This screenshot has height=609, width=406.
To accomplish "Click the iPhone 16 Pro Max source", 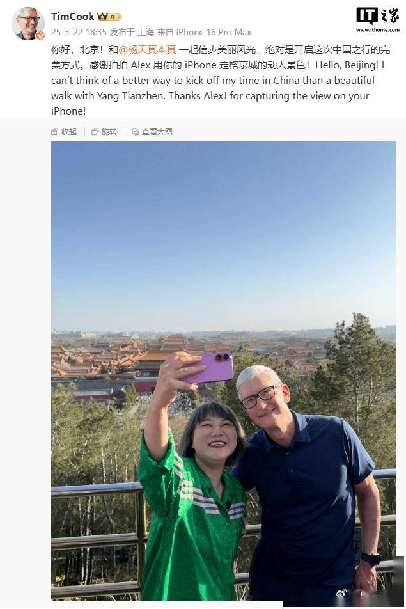I will 214,32.
